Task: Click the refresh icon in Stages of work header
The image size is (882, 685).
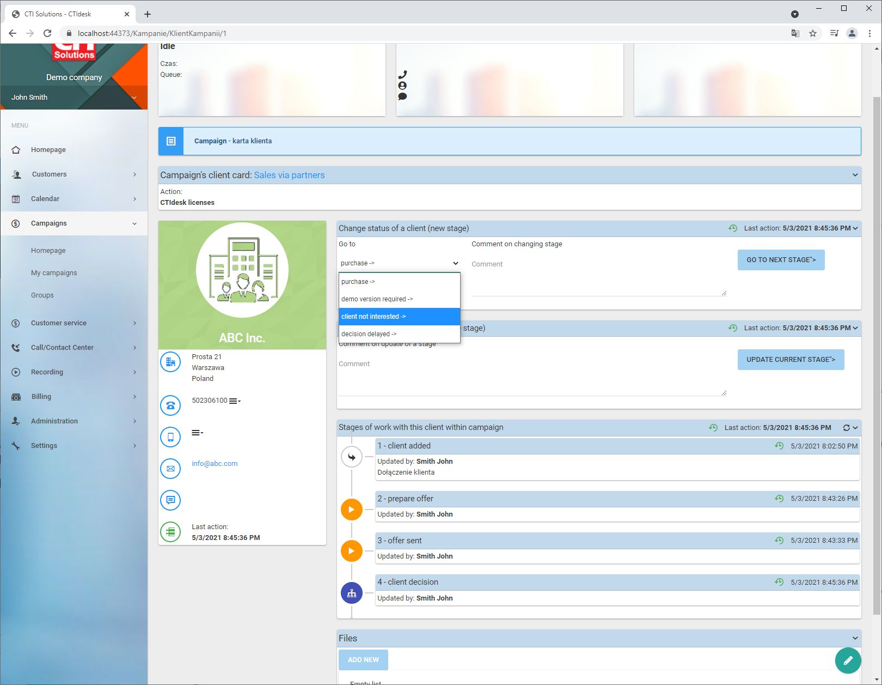Action: click(x=846, y=428)
